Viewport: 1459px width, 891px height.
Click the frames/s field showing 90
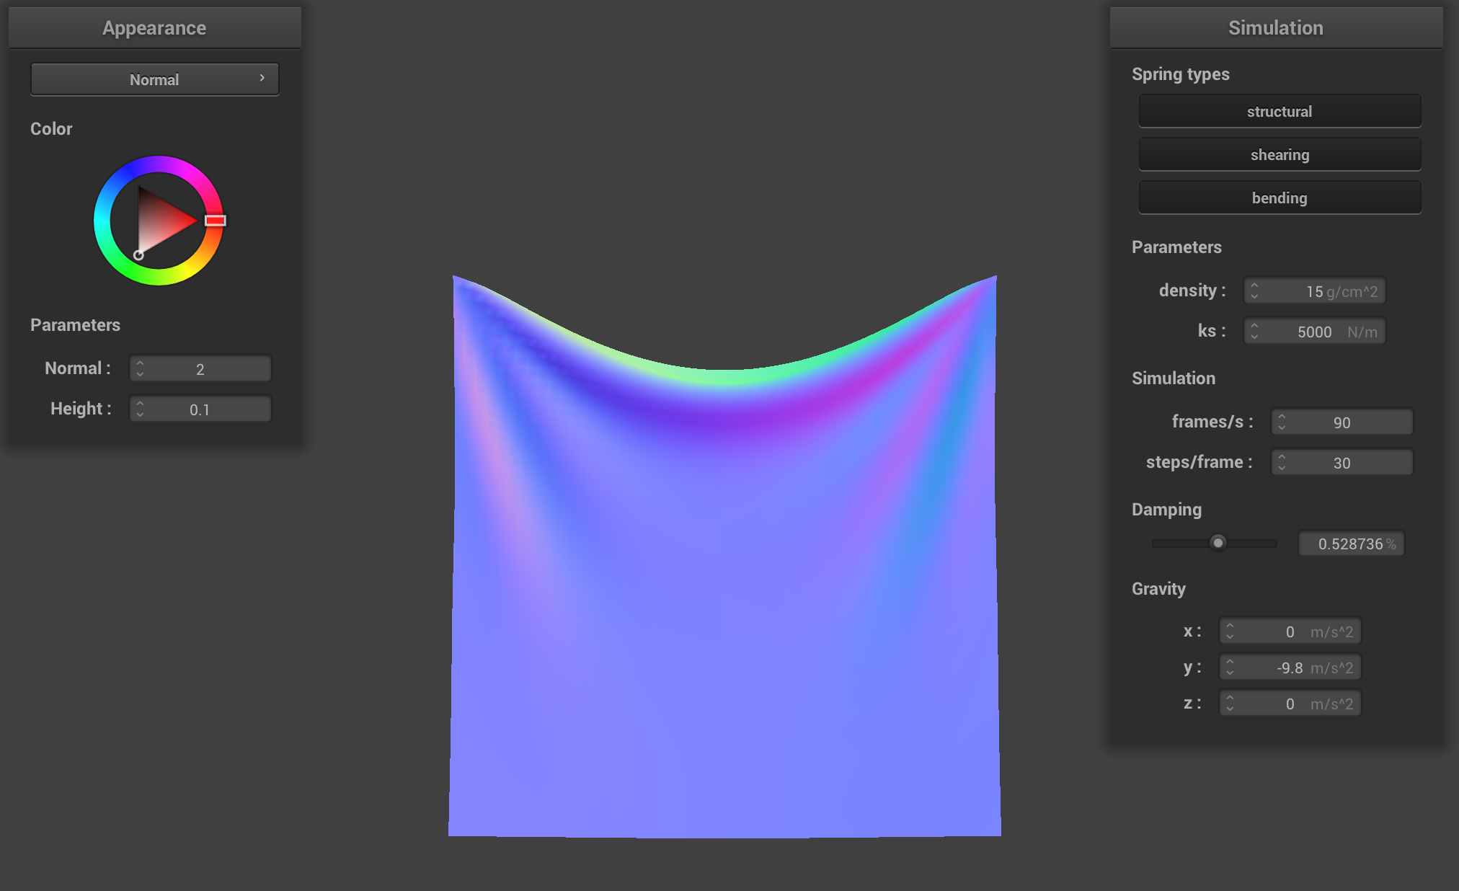1342,422
